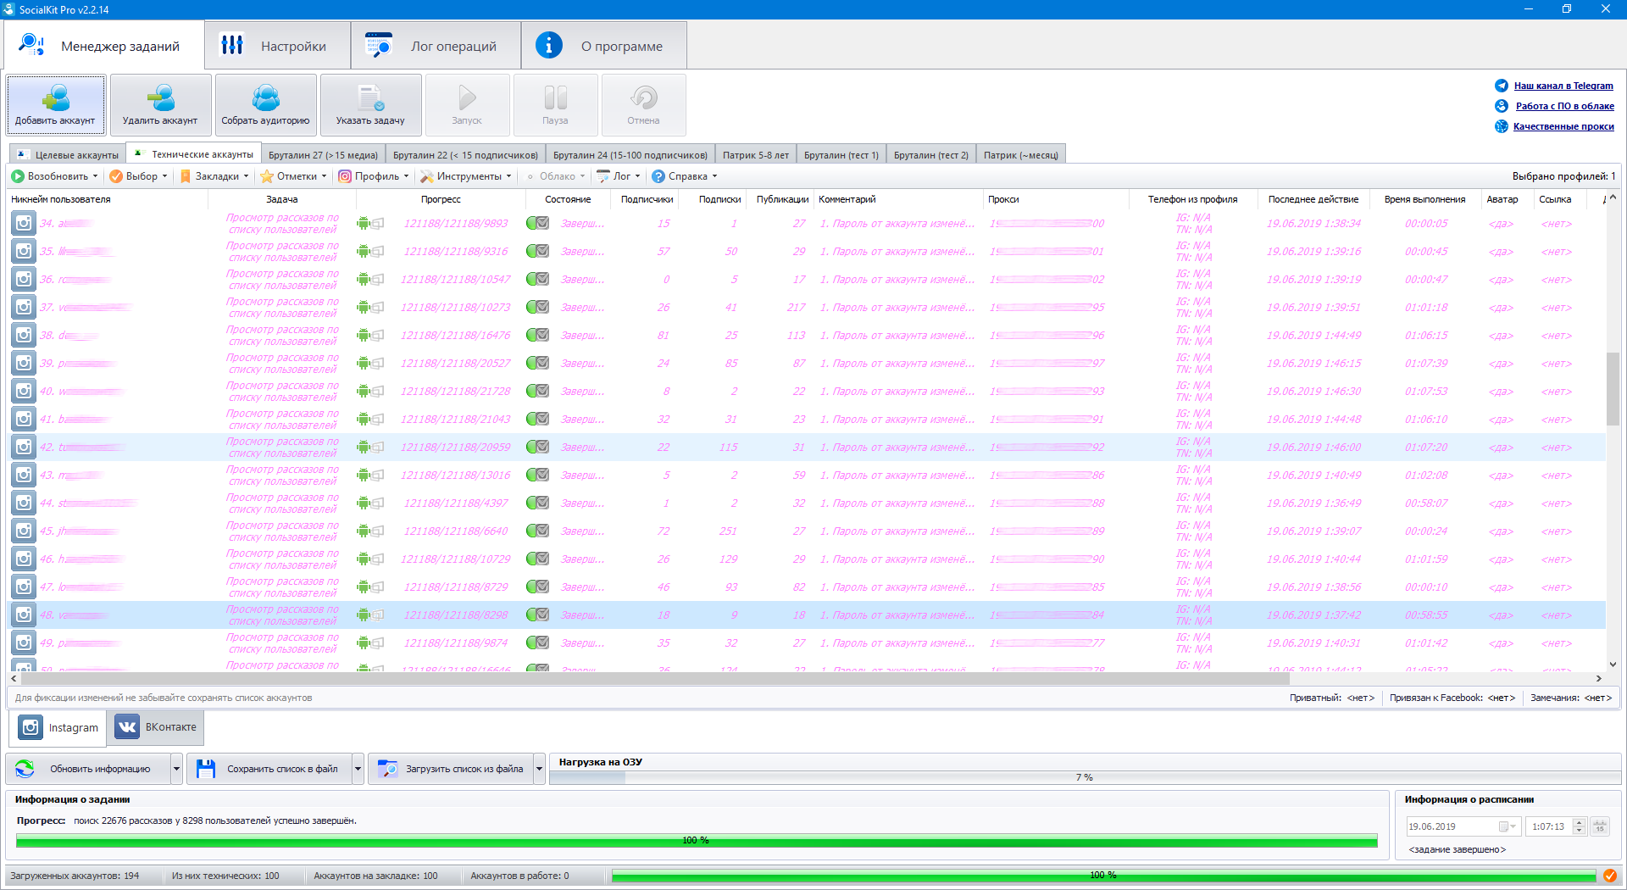Toggle the state switch in row 46
This screenshot has width=1627, height=890.
point(537,559)
